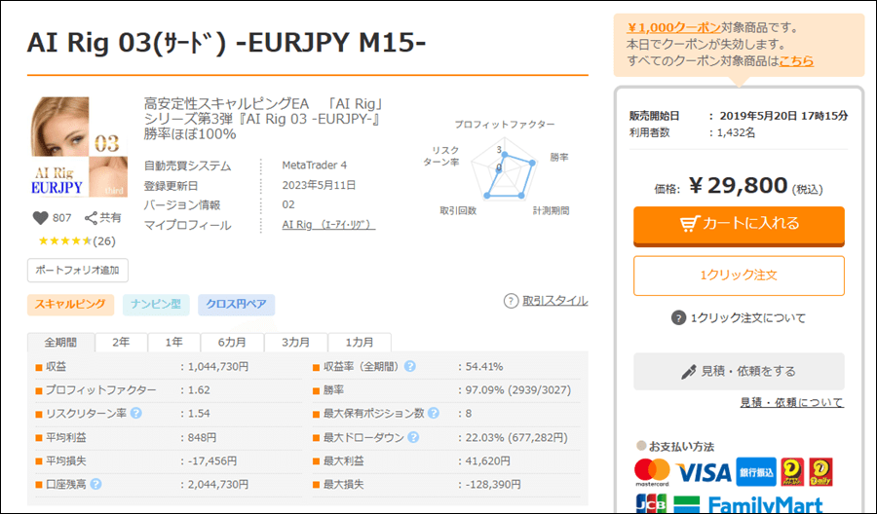This screenshot has width=877, height=514.
Task: Click the heart favorite icon
Action: click(x=41, y=218)
